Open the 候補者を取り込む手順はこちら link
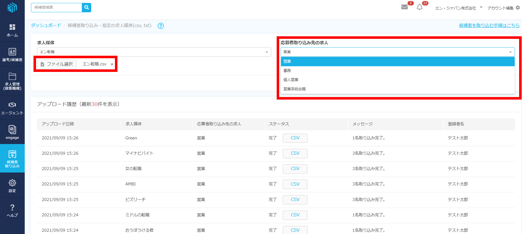This screenshot has height=234, width=522. [489, 26]
